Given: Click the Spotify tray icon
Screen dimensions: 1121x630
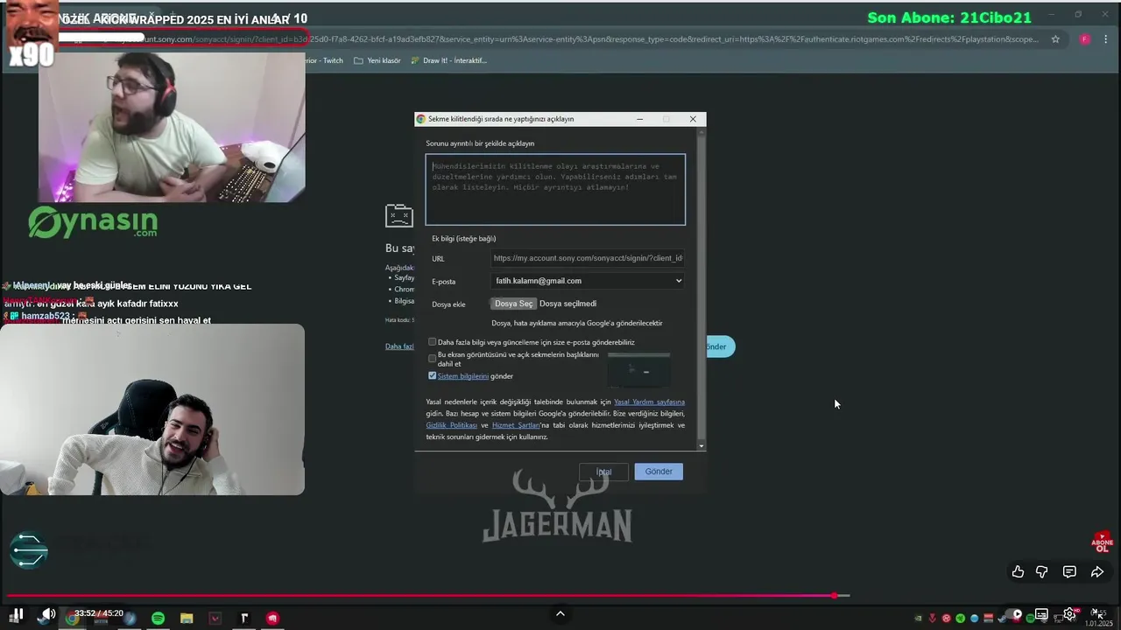Looking at the screenshot, I should [1030, 619].
